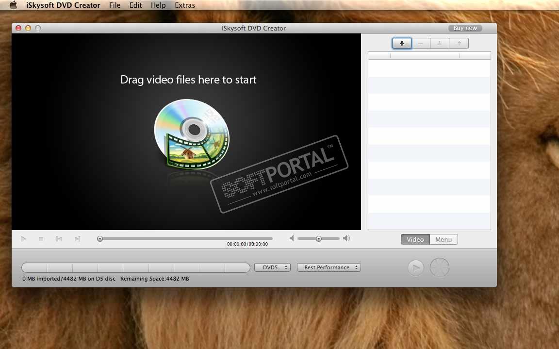Play the video preview

[x=24, y=238]
